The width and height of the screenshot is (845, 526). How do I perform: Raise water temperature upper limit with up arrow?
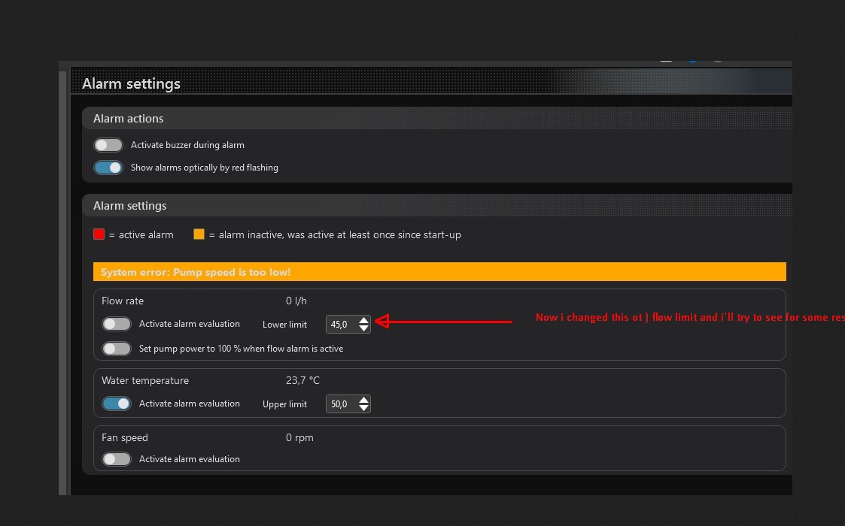(364, 400)
